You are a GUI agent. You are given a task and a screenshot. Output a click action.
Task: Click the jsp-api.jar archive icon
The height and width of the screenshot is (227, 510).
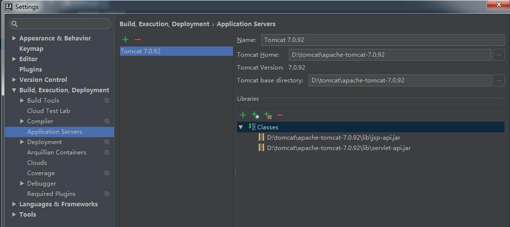(x=261, y=137)
